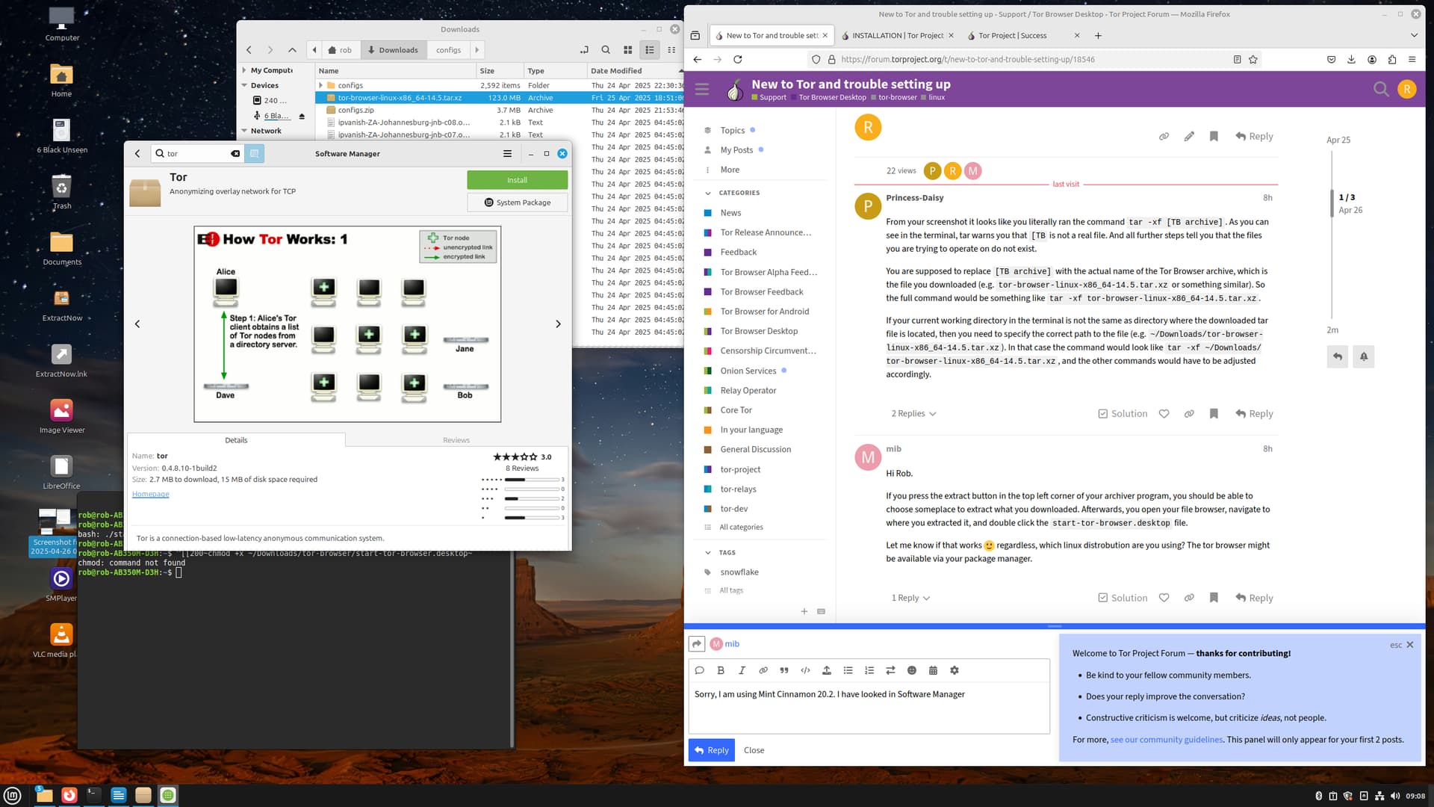Reload the Firefox page

tap(738, 59)
